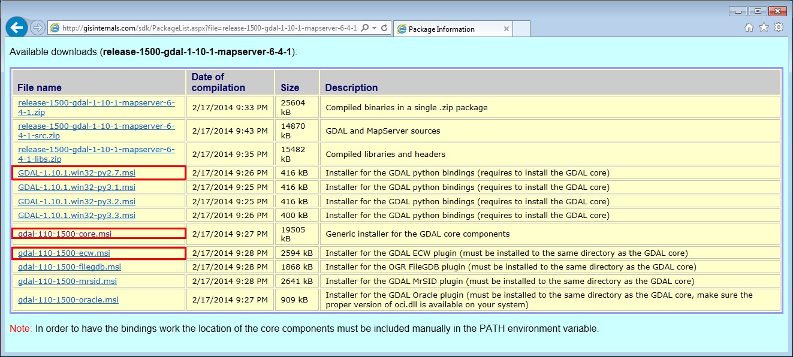Image resolution: width=793 pixels, height=357 pixels.
Task: Download gdal-110-1500-oracle.msi plugin
Action: pos(68,299)
